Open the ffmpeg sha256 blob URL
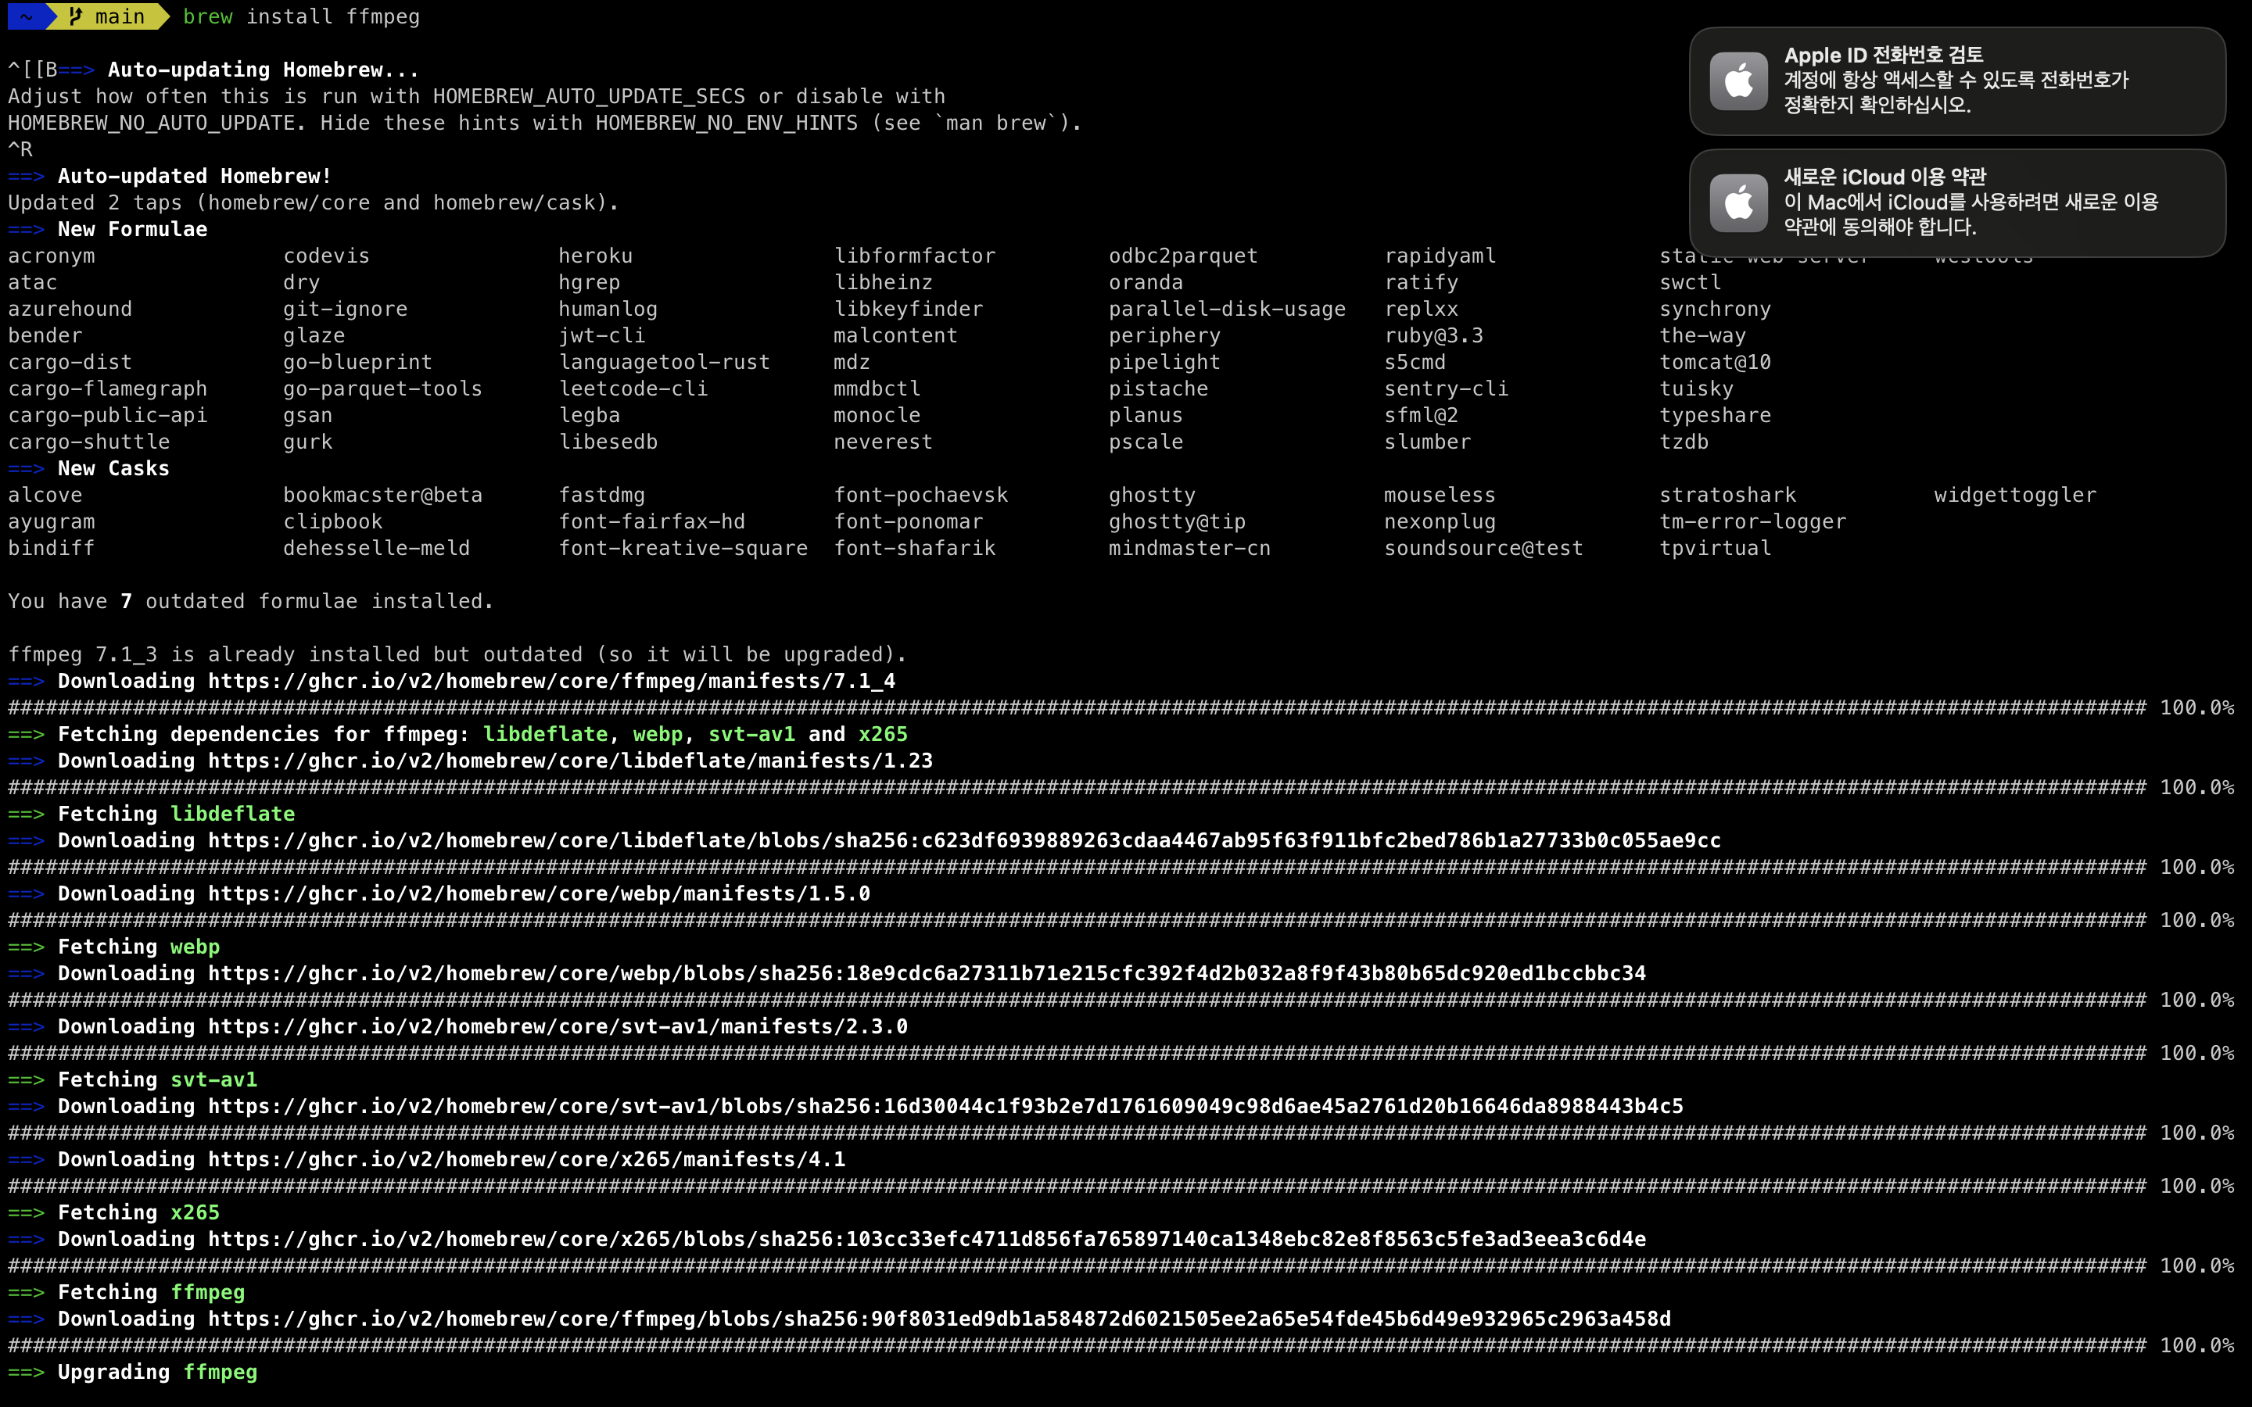The width and height of the screenshot is (2252, 1407). point(939,1319)
